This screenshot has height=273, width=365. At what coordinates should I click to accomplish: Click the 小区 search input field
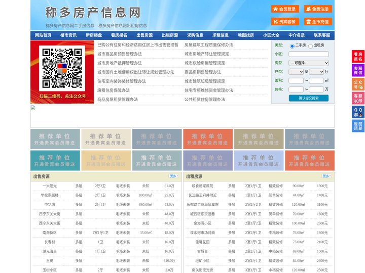309,54
